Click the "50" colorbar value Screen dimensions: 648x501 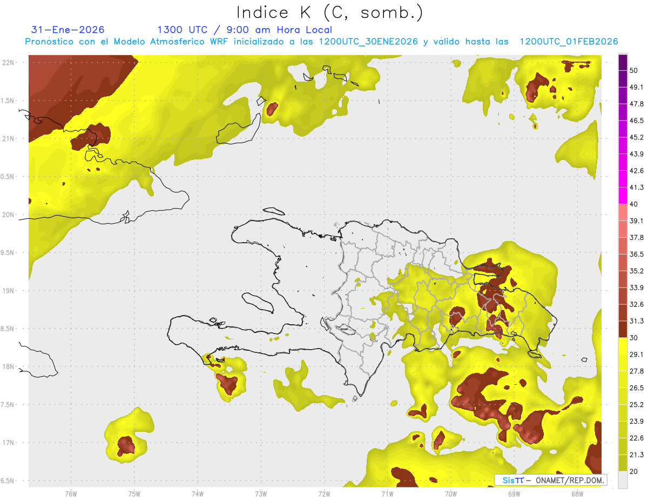(x=634, y=70)
